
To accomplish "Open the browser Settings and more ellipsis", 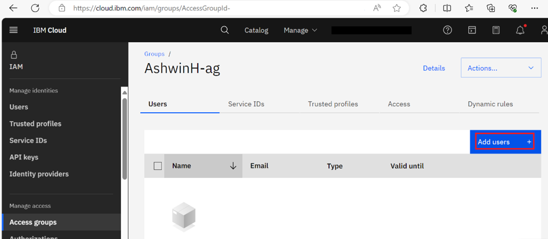I will [535, 8].
